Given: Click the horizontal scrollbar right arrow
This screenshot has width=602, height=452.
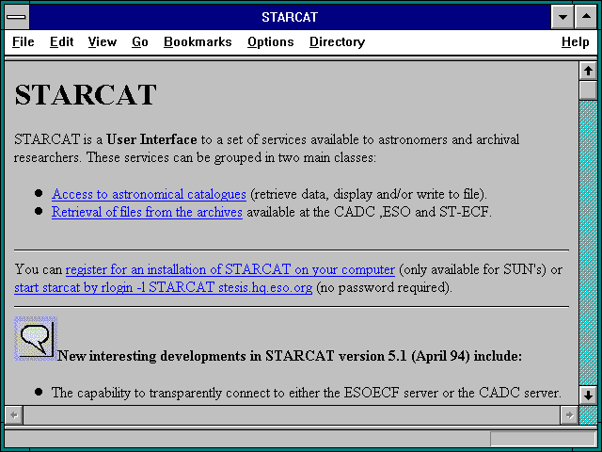Looking at the screenshot, I should (x=569, y=415).
